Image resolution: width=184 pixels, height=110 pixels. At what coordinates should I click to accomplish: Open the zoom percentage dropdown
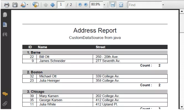point(104,5)
